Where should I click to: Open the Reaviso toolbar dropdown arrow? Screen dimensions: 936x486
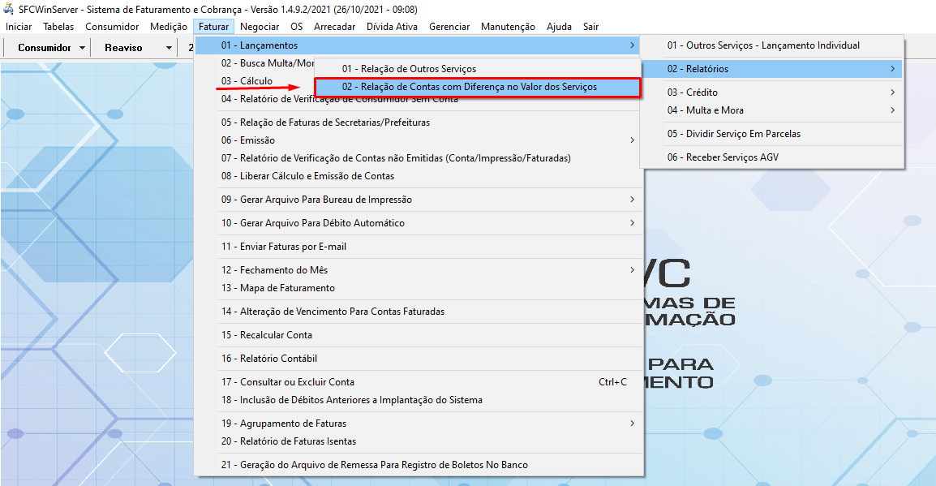169,48
